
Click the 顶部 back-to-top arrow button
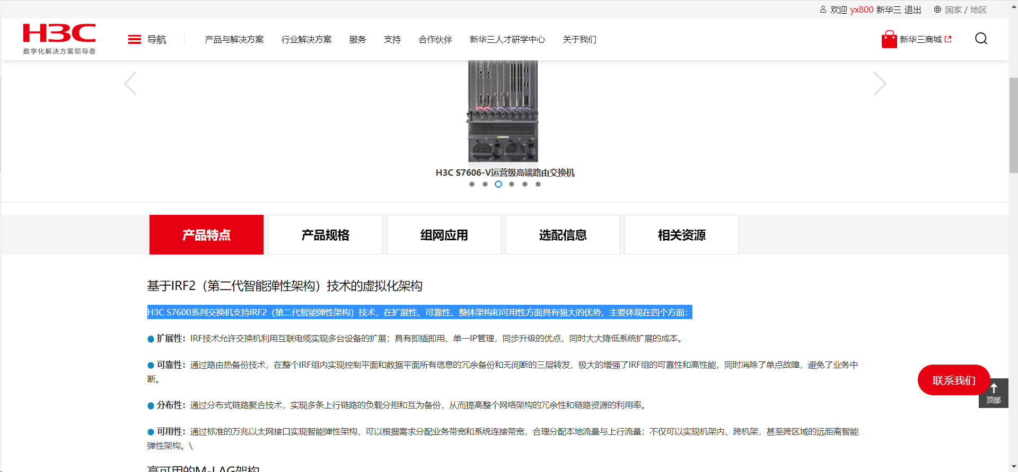point(994,393)
